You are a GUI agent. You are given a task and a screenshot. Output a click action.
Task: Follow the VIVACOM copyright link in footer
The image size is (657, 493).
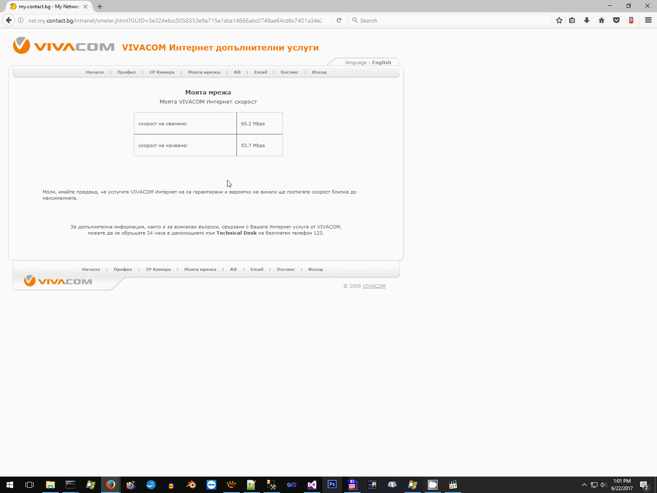pos(374,286)
